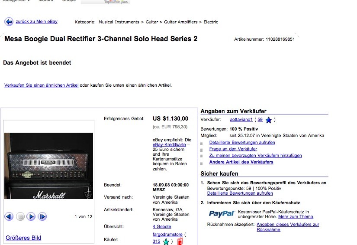This screenshot has height=245, width=357.
Task: Stop the image slideshow
Action: point(20,216)
